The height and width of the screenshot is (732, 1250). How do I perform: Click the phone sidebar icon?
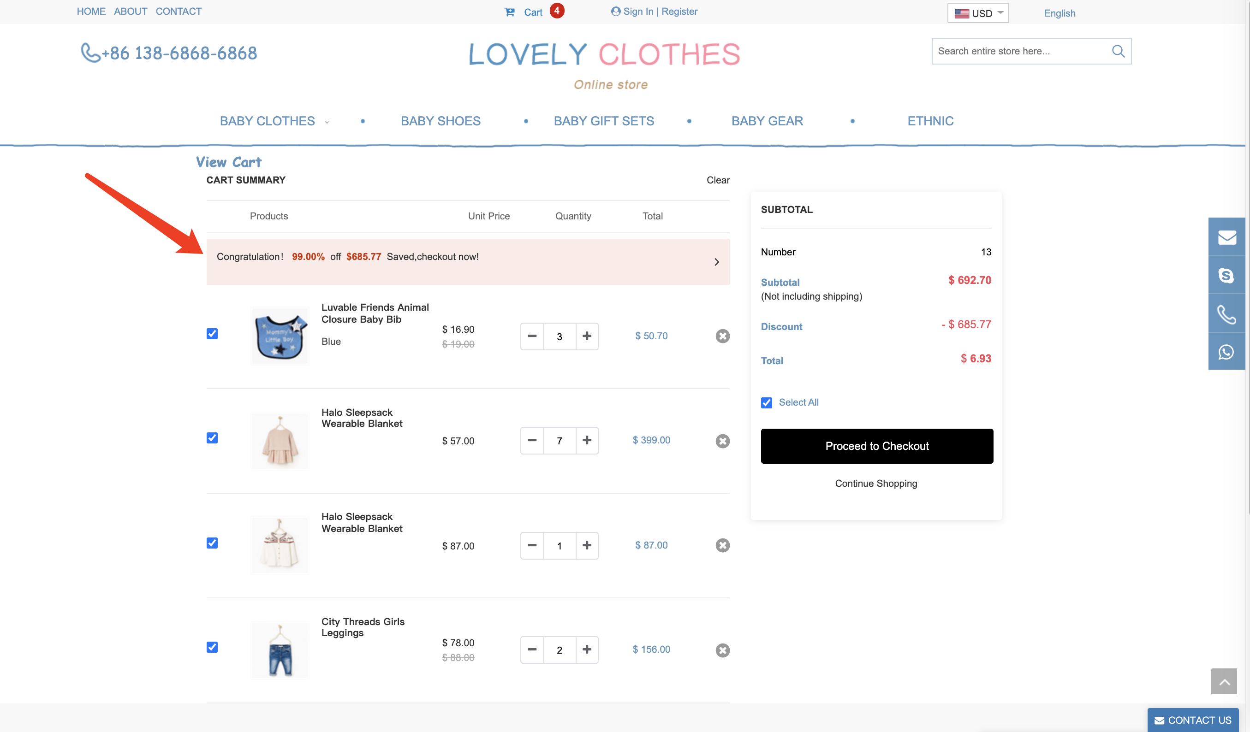[1226, 314]
